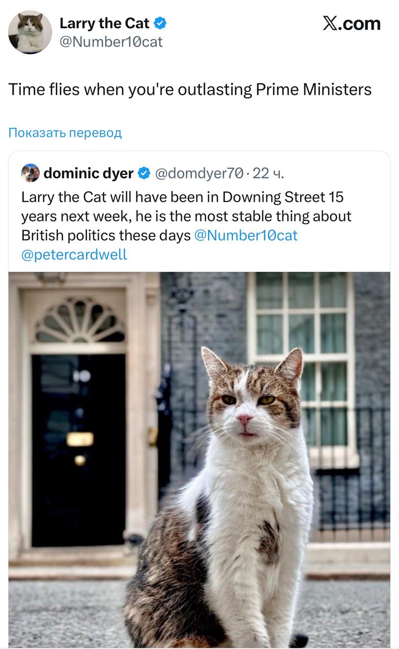The width and height of the screenshot is (399, 649).
Task: Click the Показать перевод translate link
Action: point(65,133)
